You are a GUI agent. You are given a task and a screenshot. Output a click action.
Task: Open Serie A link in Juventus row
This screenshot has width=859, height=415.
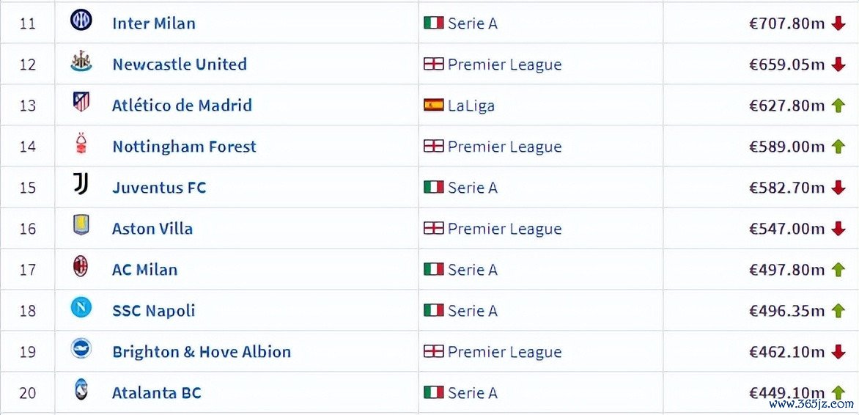[473, 188]
